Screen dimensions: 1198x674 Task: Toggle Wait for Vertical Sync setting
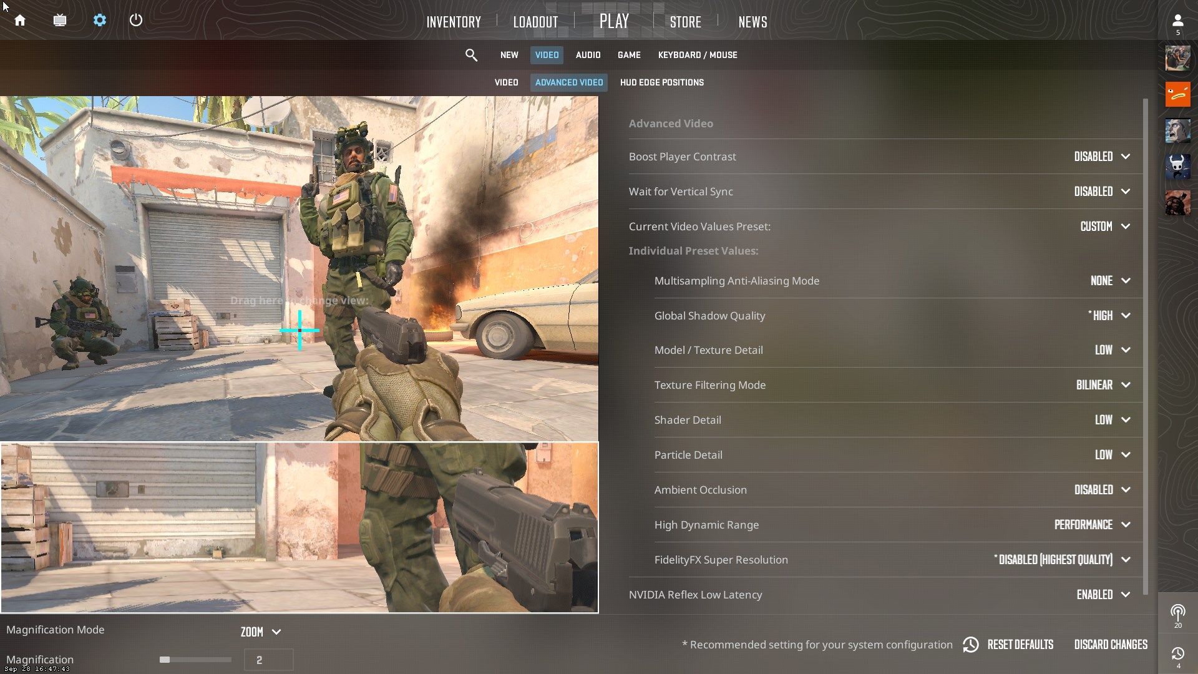point(1102,191)
